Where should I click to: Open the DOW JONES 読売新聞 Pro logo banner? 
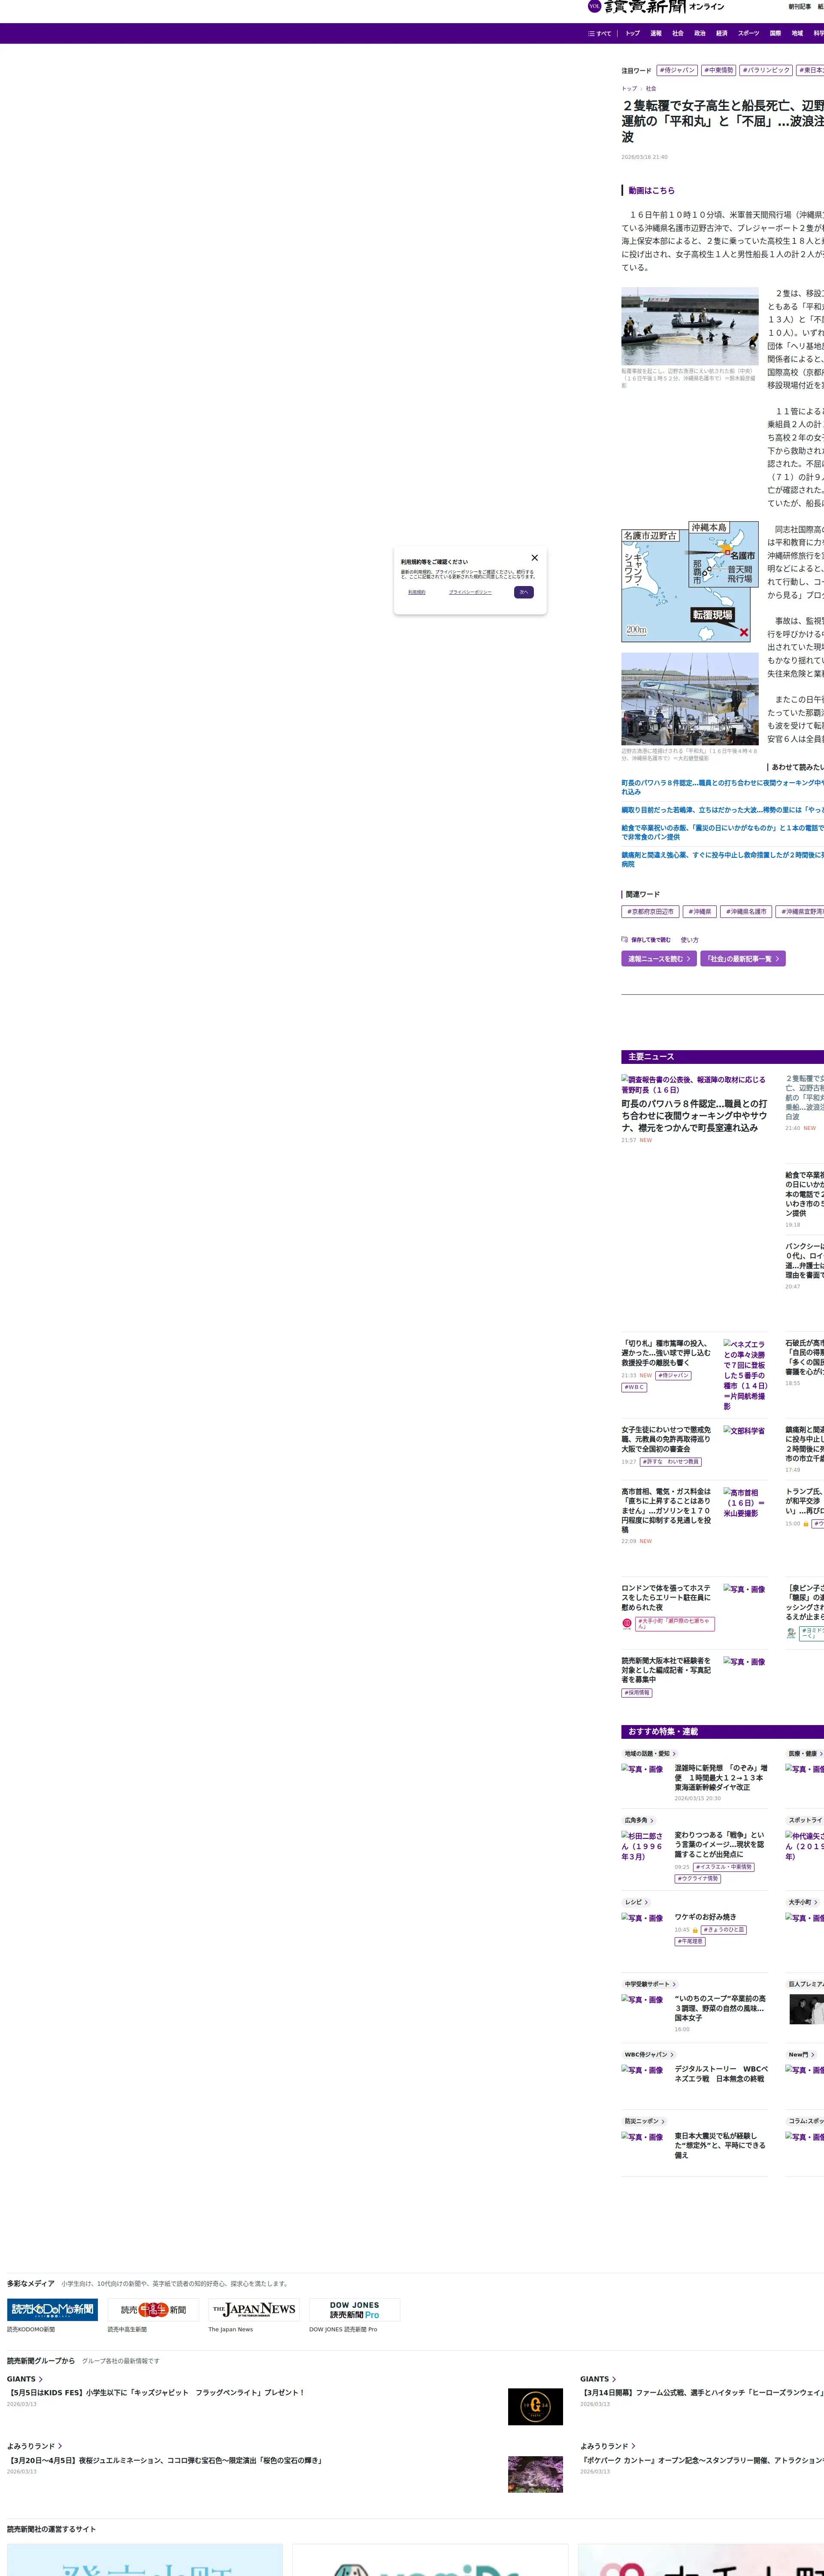355,2310
